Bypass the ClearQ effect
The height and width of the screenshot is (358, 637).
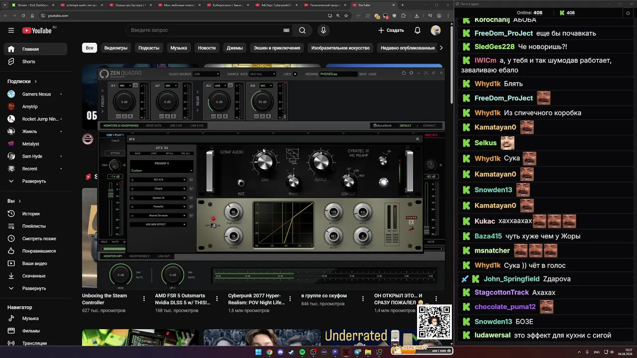point(191,188)
